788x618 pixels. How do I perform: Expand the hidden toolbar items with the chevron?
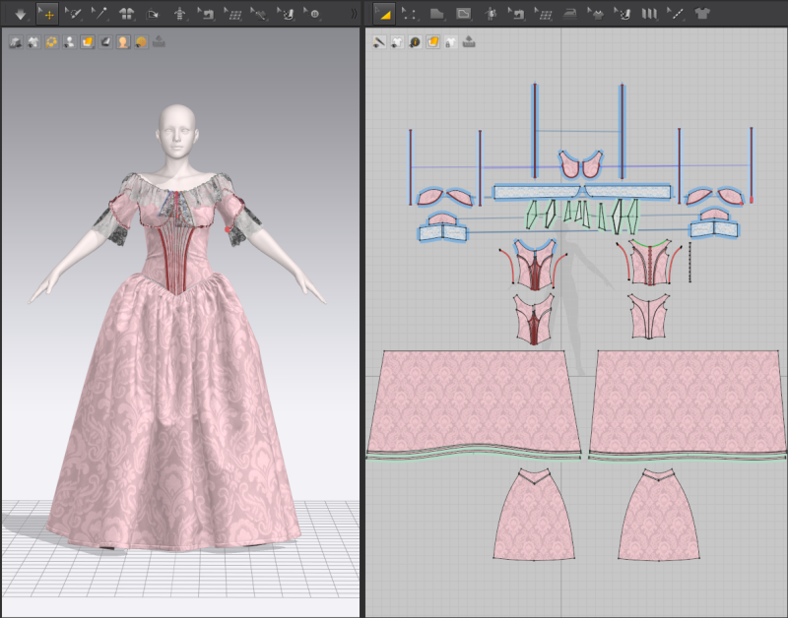[x=354, y=14]
